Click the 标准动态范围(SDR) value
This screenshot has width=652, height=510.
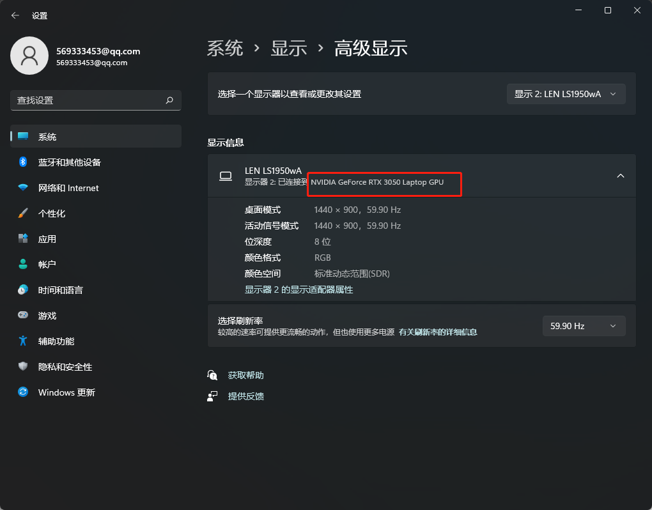(352, 274)
